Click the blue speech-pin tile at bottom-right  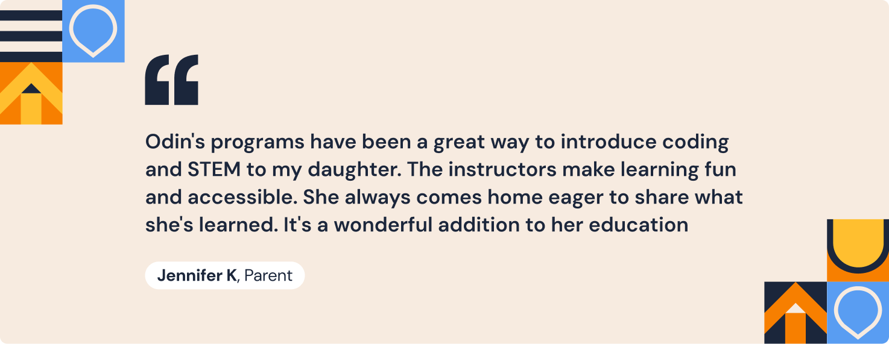tap(858, 312)
